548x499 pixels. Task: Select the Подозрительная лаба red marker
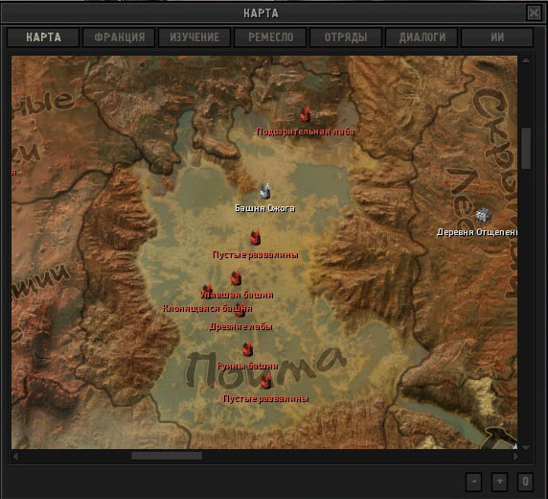[x=306, y=114]
